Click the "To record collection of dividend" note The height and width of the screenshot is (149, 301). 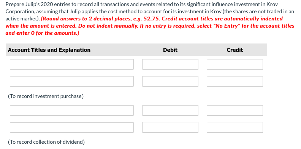[46, 142]
